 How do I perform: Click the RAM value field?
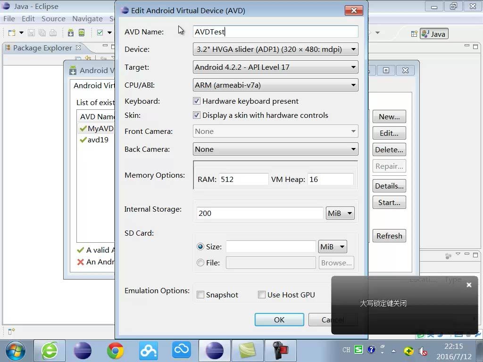[x=244, y=179]
